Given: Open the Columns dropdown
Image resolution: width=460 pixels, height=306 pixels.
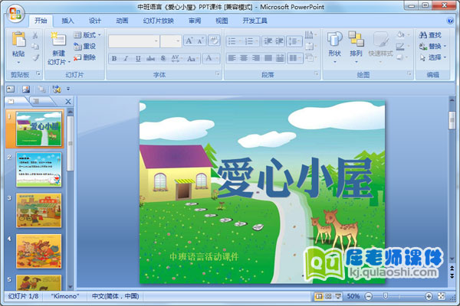Looking at the screenshot, I should (x=294, y=58).
